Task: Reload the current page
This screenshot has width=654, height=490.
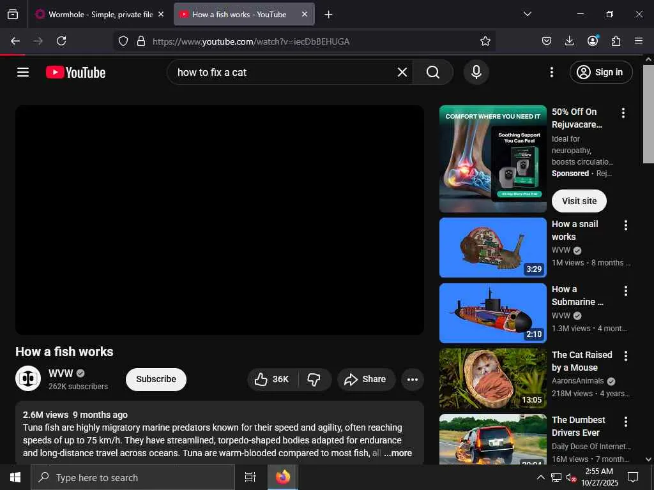Action: [x=61, y=41]
